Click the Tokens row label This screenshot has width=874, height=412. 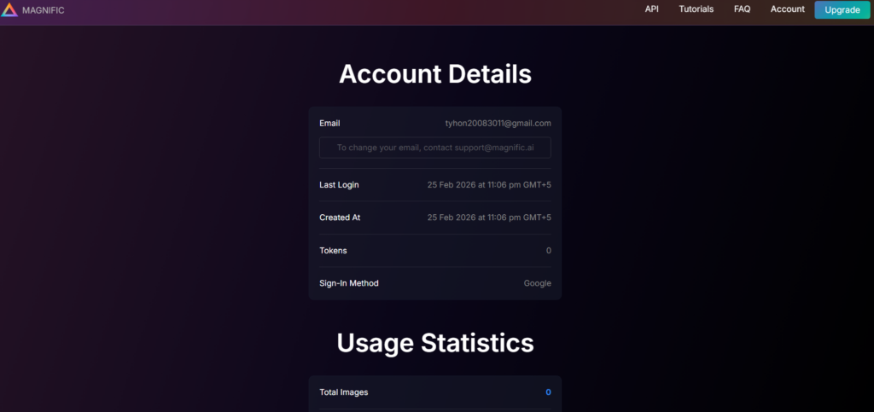[333, 251]
